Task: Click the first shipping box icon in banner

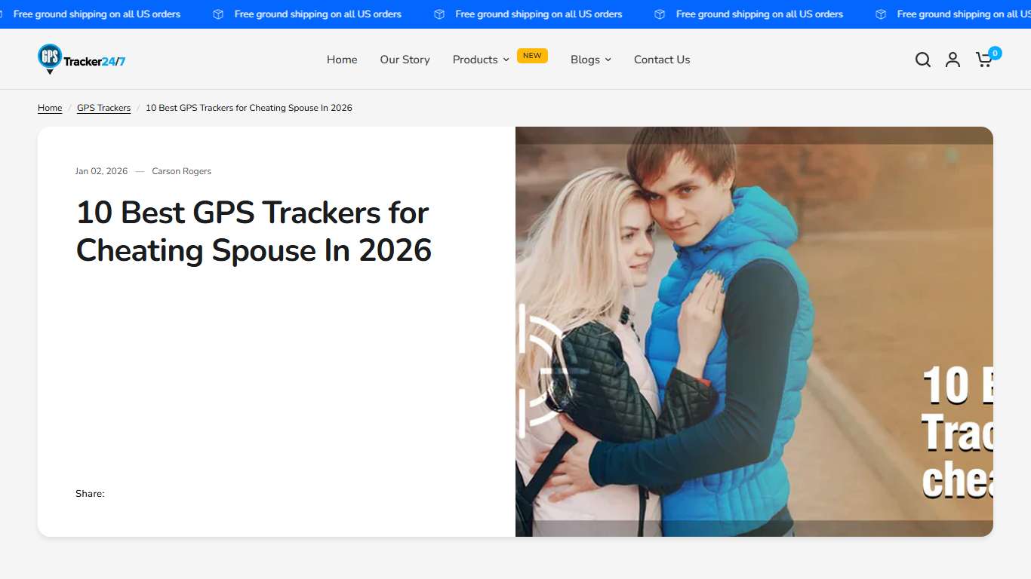Action: 217,14
